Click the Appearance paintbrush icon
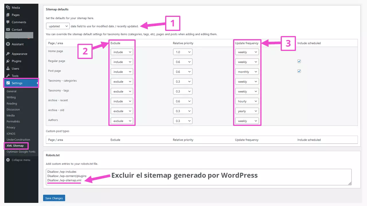This screenshot has width=367, height=206. (x=8, y=54)
